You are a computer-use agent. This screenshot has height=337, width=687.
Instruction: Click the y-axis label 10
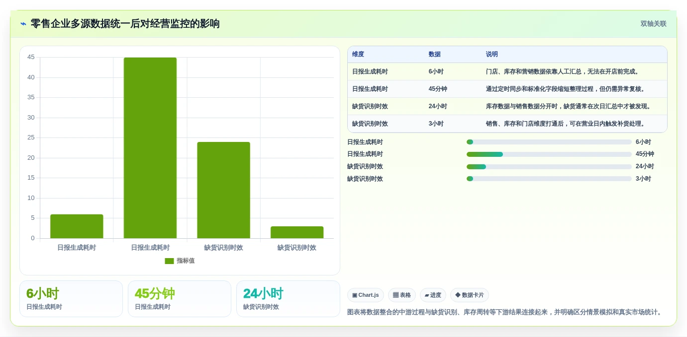31,198
